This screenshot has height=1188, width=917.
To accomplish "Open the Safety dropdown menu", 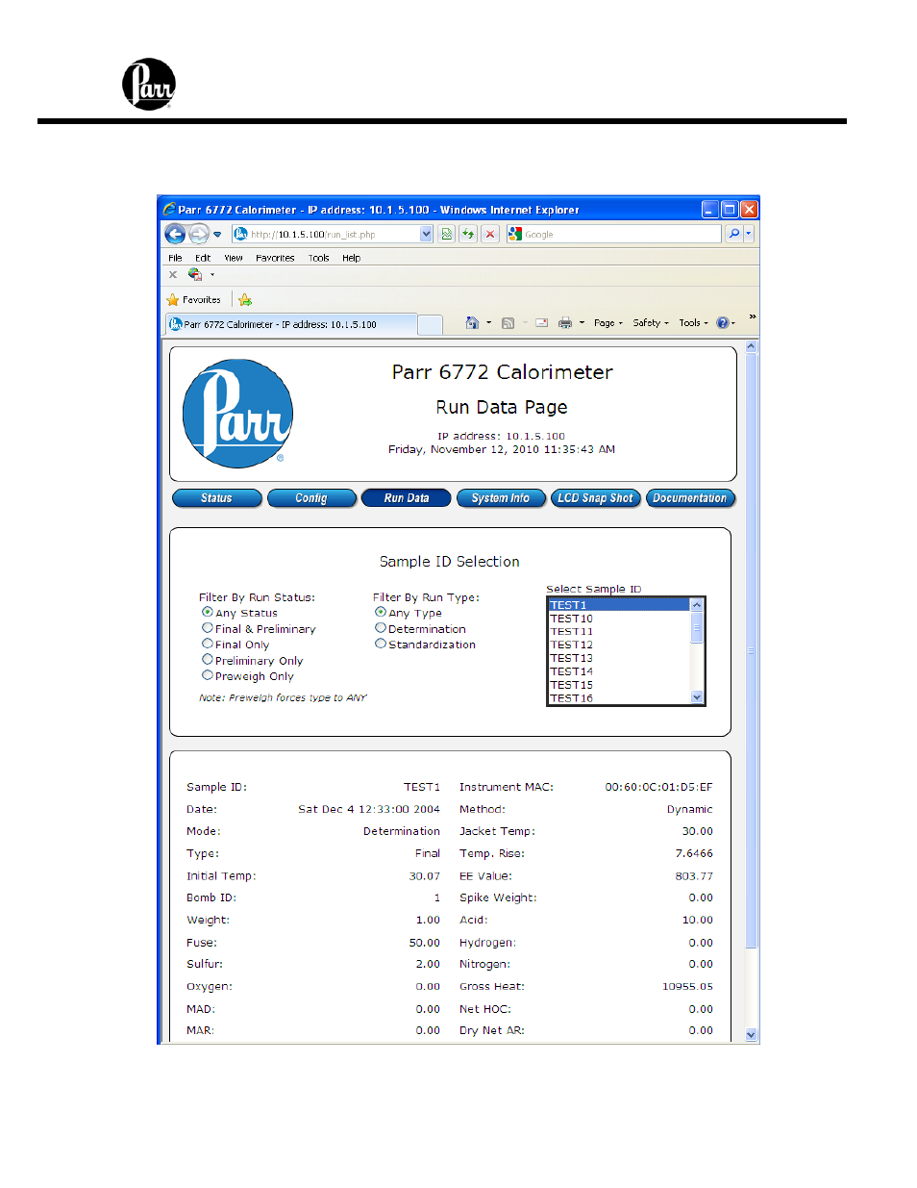I will tap(651, 323).
